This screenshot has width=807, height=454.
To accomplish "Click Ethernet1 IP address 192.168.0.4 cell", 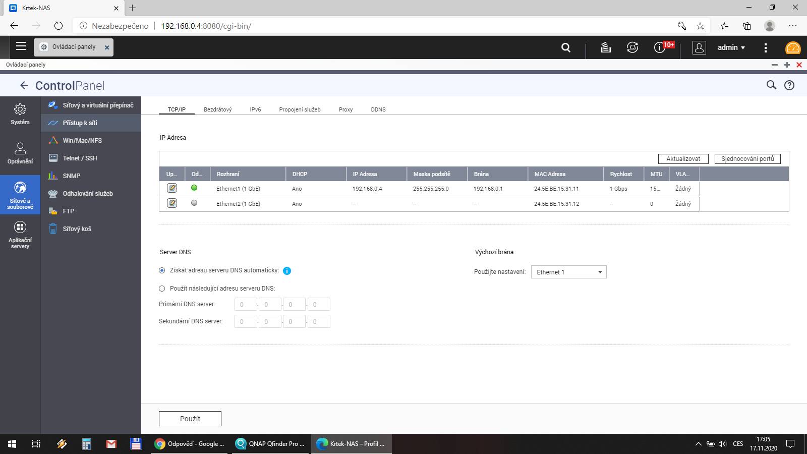I will tap(367, 189).
